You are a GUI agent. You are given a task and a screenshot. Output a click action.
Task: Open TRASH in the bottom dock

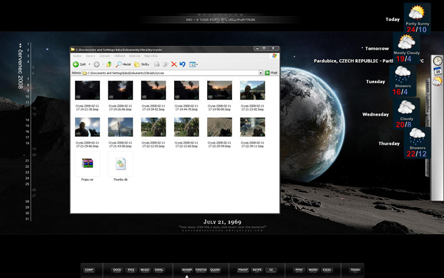pyautogui.click(x=355, y=270)
